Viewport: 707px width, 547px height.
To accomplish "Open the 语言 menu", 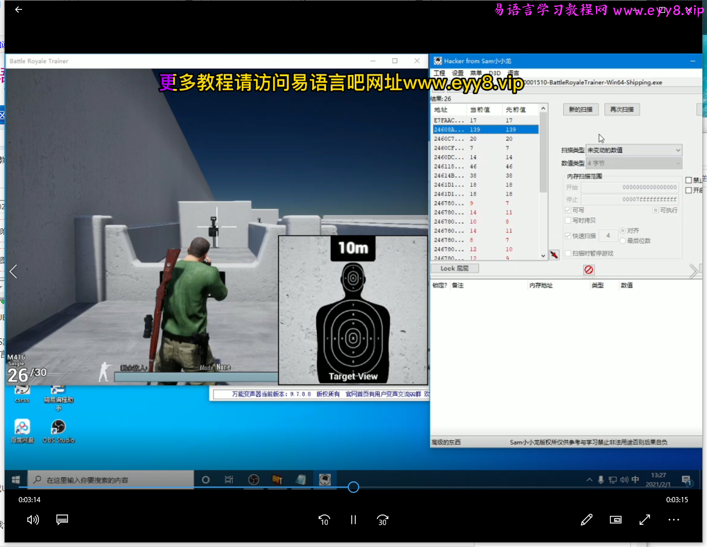I will coord(513,73).
